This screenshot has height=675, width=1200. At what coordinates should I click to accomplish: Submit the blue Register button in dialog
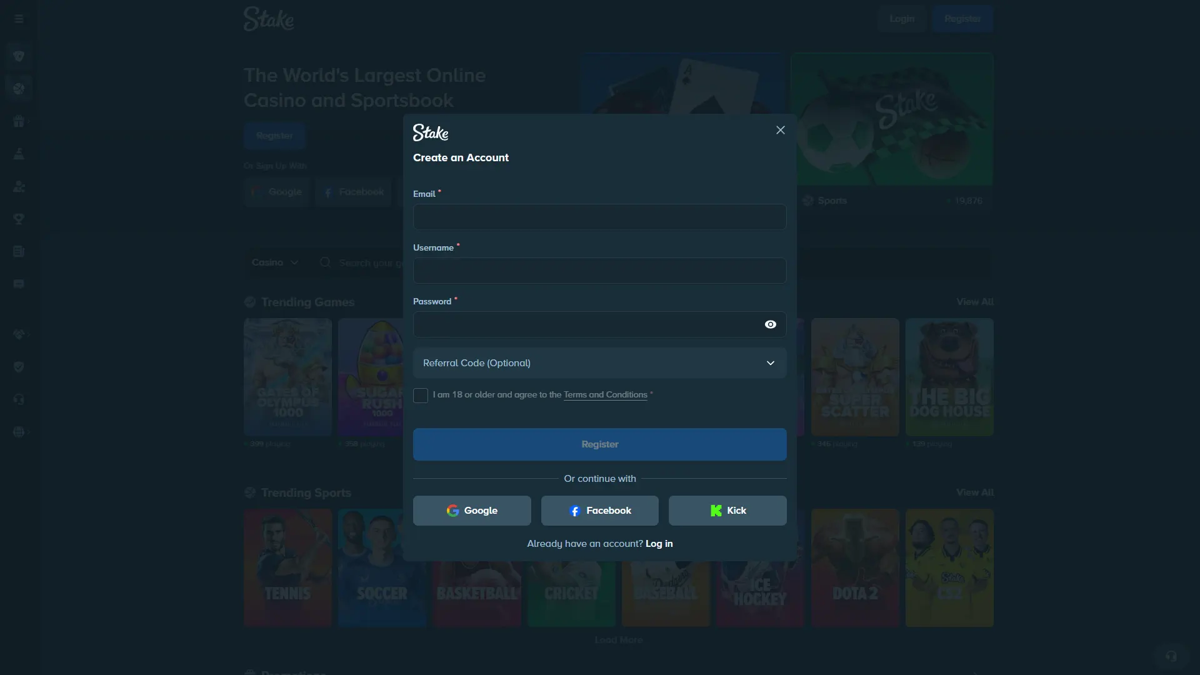(x=599, y=444)
